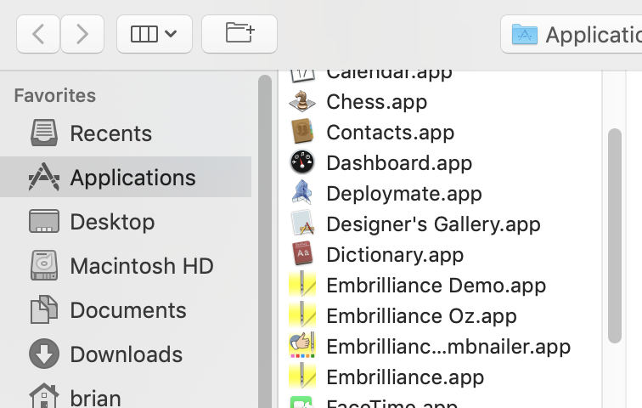Click the Forward navigation arrow
The image size is (642, 408).
(x=82, y=34)
